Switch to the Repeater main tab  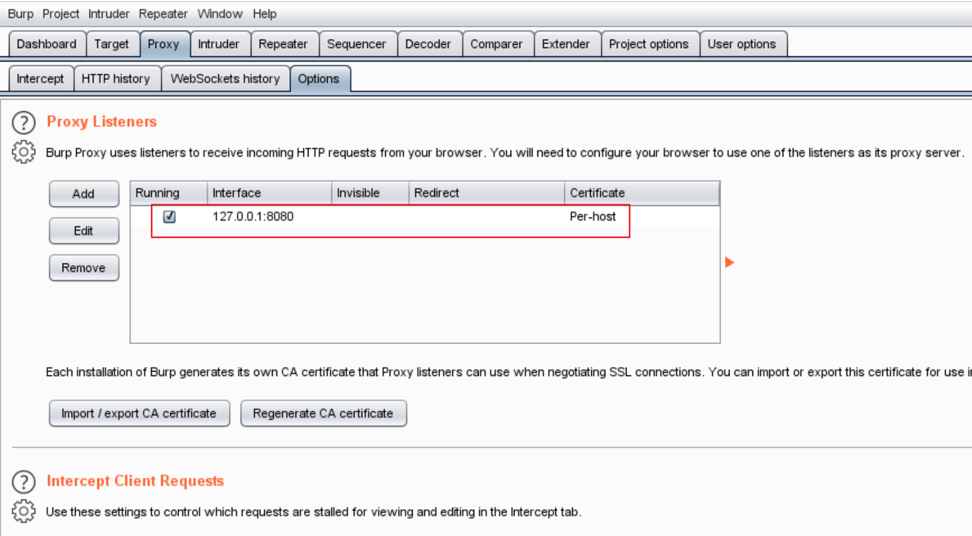(283, 44)
